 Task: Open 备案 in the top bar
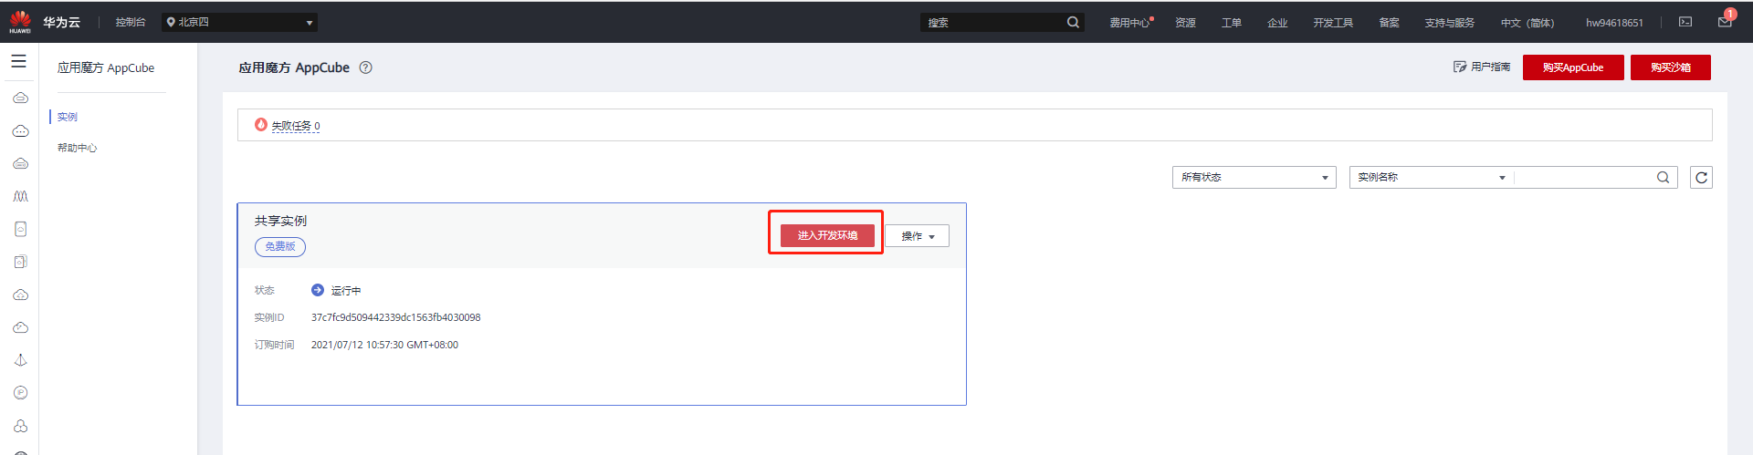pyautogui.click(x=1389, y=23)
